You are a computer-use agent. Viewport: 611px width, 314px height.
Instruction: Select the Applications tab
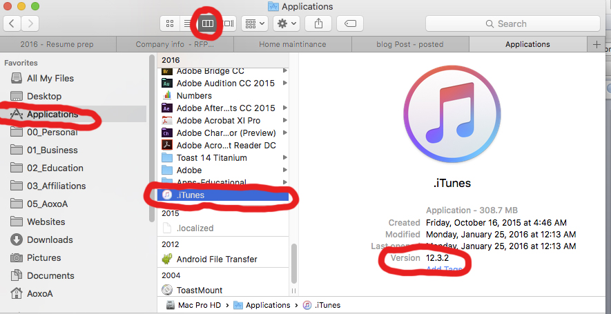pos(527,44)
